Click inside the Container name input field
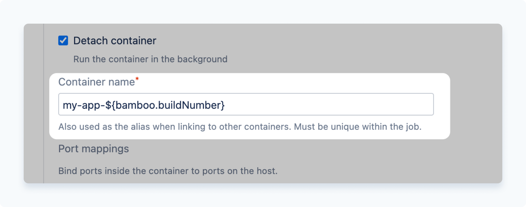The width and height of the screenshot is (526, 207). tap(246, 104)
